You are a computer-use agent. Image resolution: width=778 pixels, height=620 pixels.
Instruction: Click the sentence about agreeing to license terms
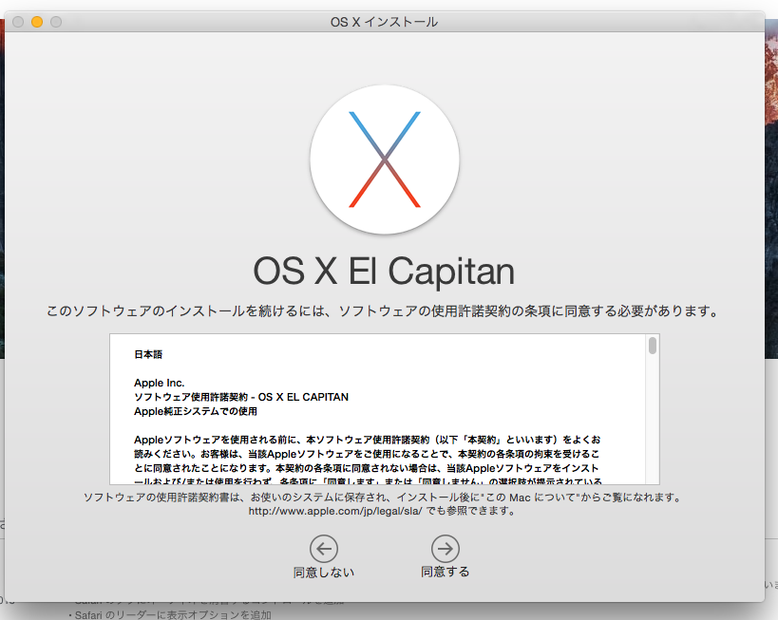tap(383, 311)
